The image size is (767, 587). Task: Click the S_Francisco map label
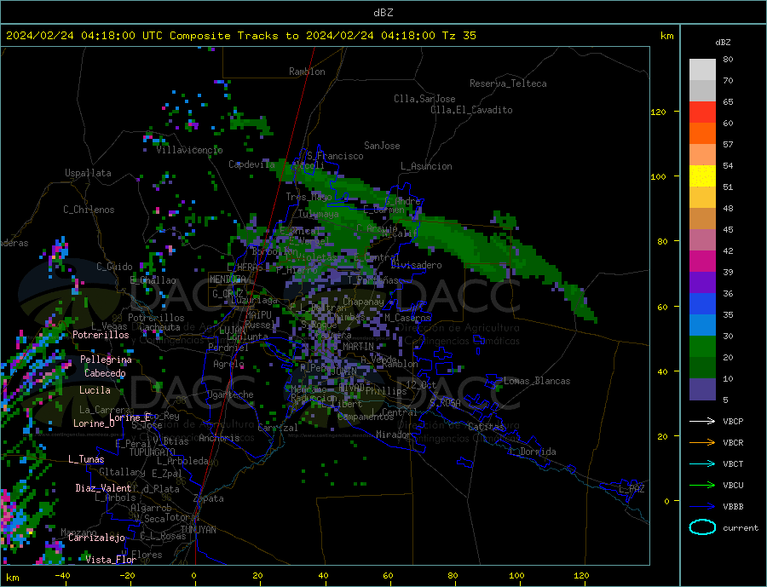[x=335, y=156]
